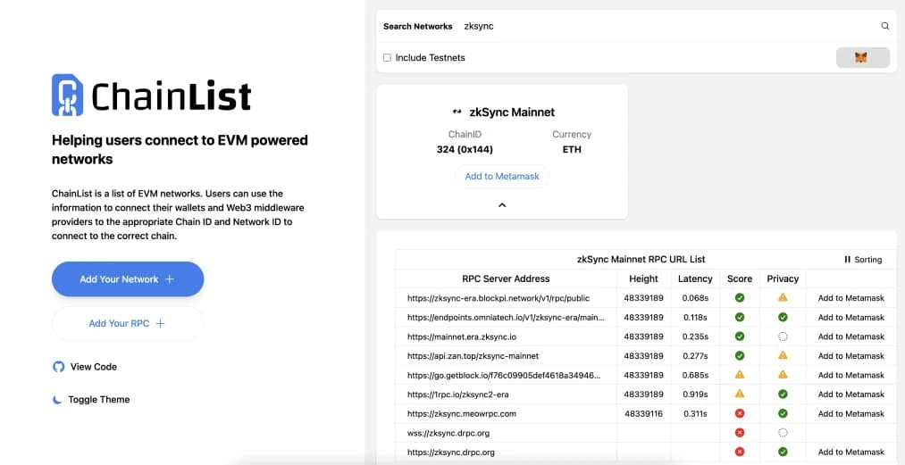Click Toggle Theme
Image resolution: width=905 pixels, height=465 pixels.
(x=91, y=399)
